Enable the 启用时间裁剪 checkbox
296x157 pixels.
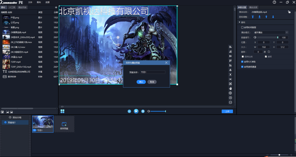[x=242, y=27]
